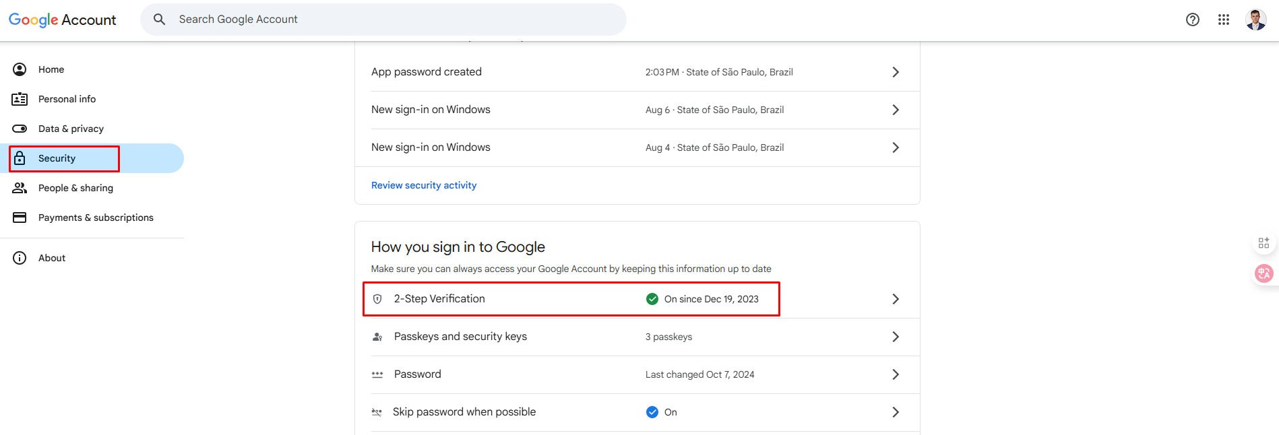Expand chevron for App password created

click(x=896, y=72)
